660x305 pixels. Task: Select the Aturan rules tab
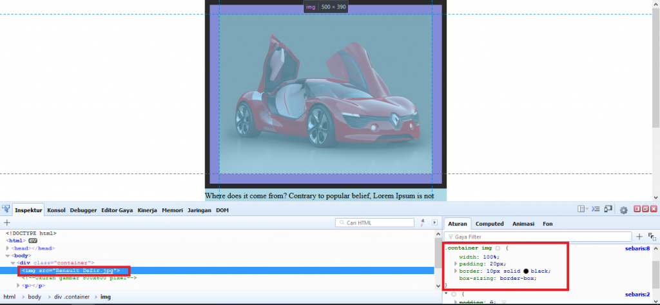point(458,224)
